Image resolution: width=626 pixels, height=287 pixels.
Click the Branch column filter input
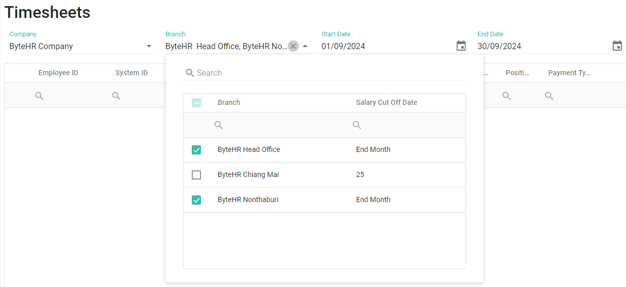pyautogui.click(x=279, y=125)
